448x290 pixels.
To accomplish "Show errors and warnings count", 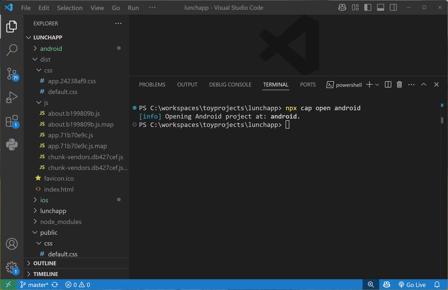I will pos(78,285).
